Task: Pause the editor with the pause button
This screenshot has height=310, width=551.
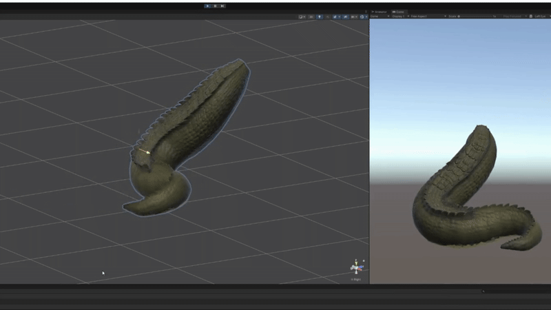Action: (x=215, y=6)
